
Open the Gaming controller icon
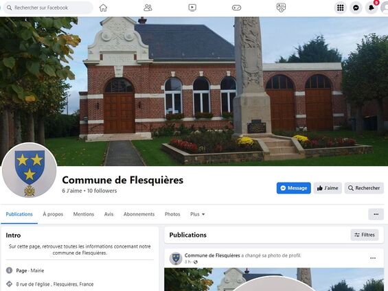click(x=236, y=8)
